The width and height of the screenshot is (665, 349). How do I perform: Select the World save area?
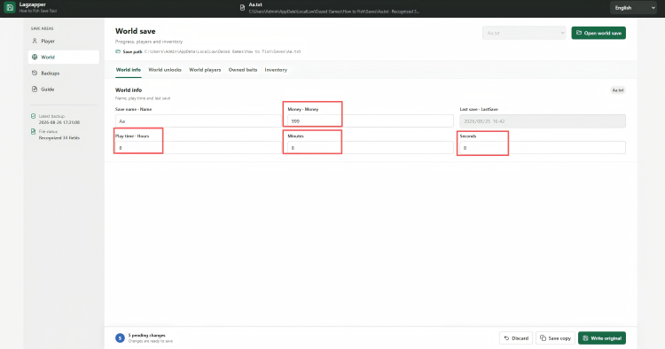64,58
